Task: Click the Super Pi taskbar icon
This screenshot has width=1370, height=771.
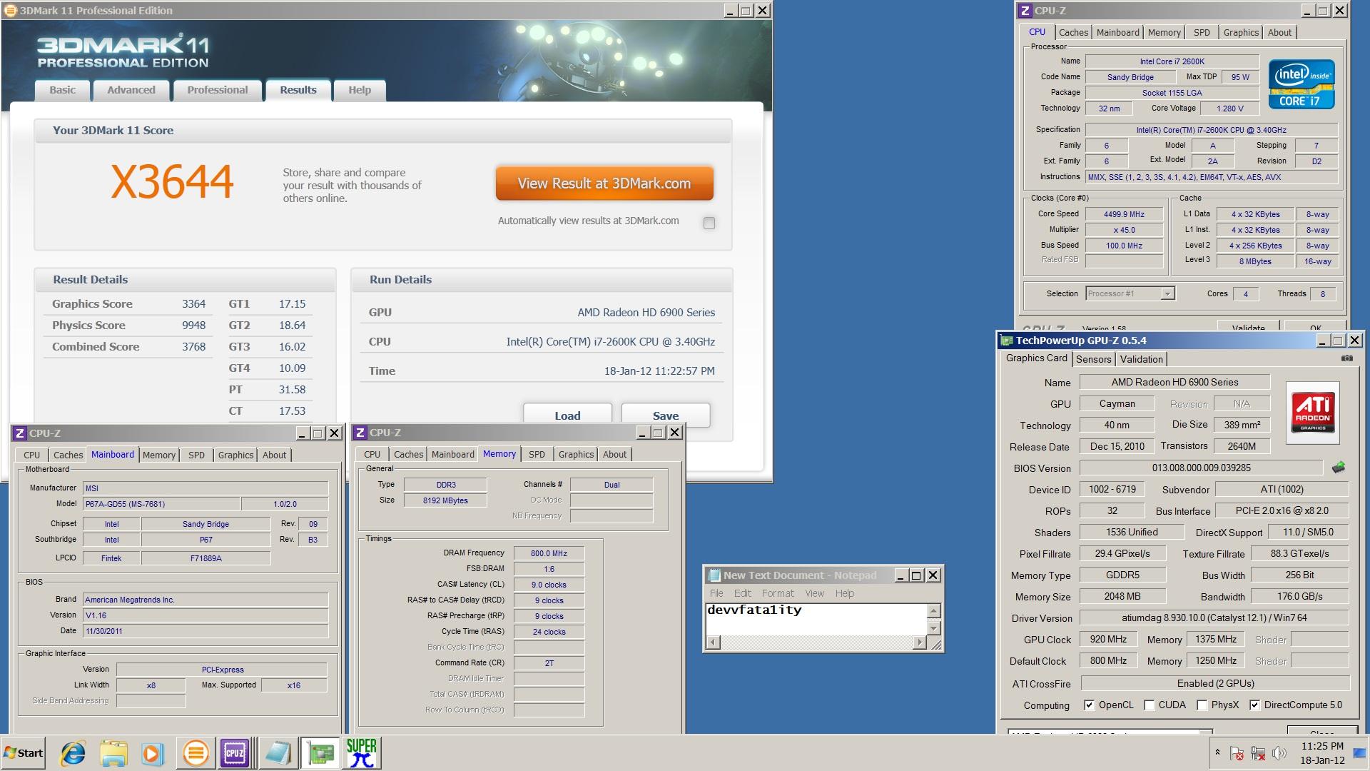Action: click(362, 753)
